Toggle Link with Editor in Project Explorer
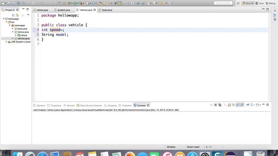The image size is (278, 156). 17,15
